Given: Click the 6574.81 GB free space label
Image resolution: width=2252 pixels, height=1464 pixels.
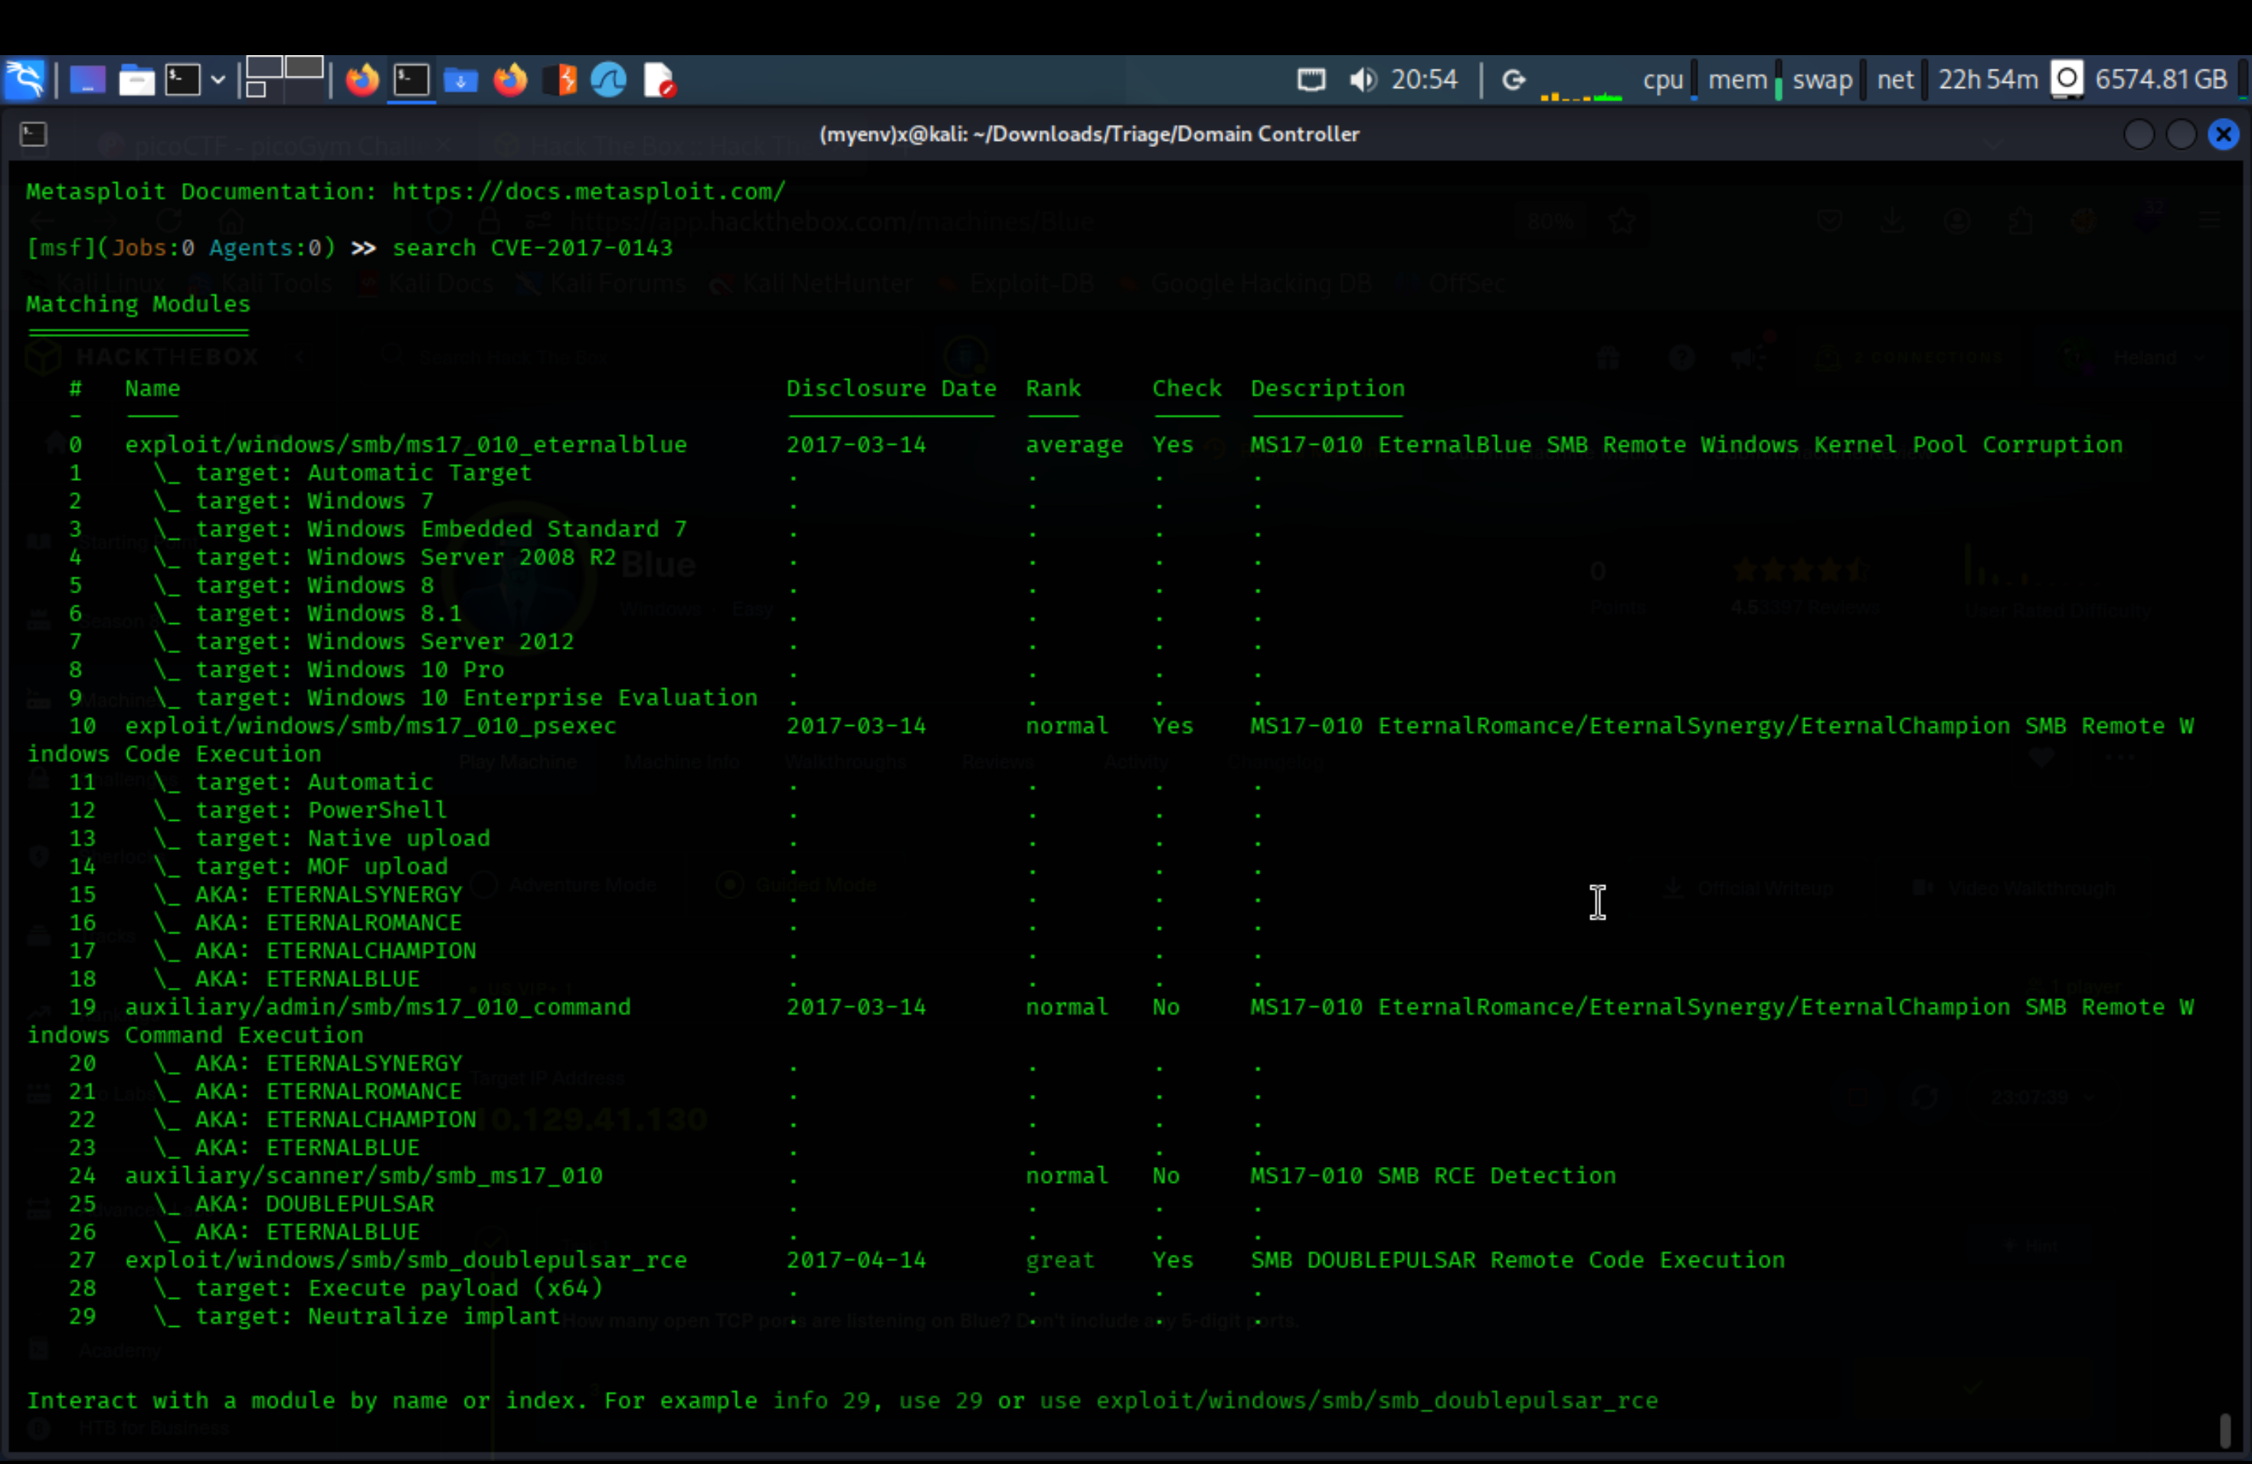Looking at the screenshot, I should point(2161,80).
